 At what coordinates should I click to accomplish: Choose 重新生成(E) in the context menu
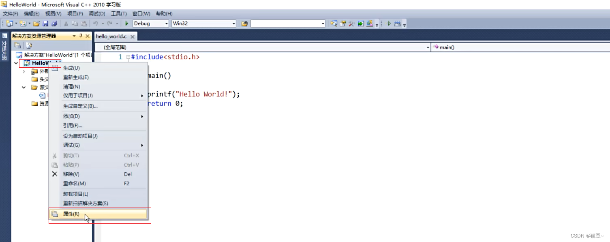pyautogui.click(x=98, y=77)
